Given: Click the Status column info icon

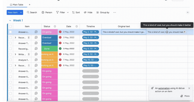Looking at the screenshot, I should click(x=55, y=26).
